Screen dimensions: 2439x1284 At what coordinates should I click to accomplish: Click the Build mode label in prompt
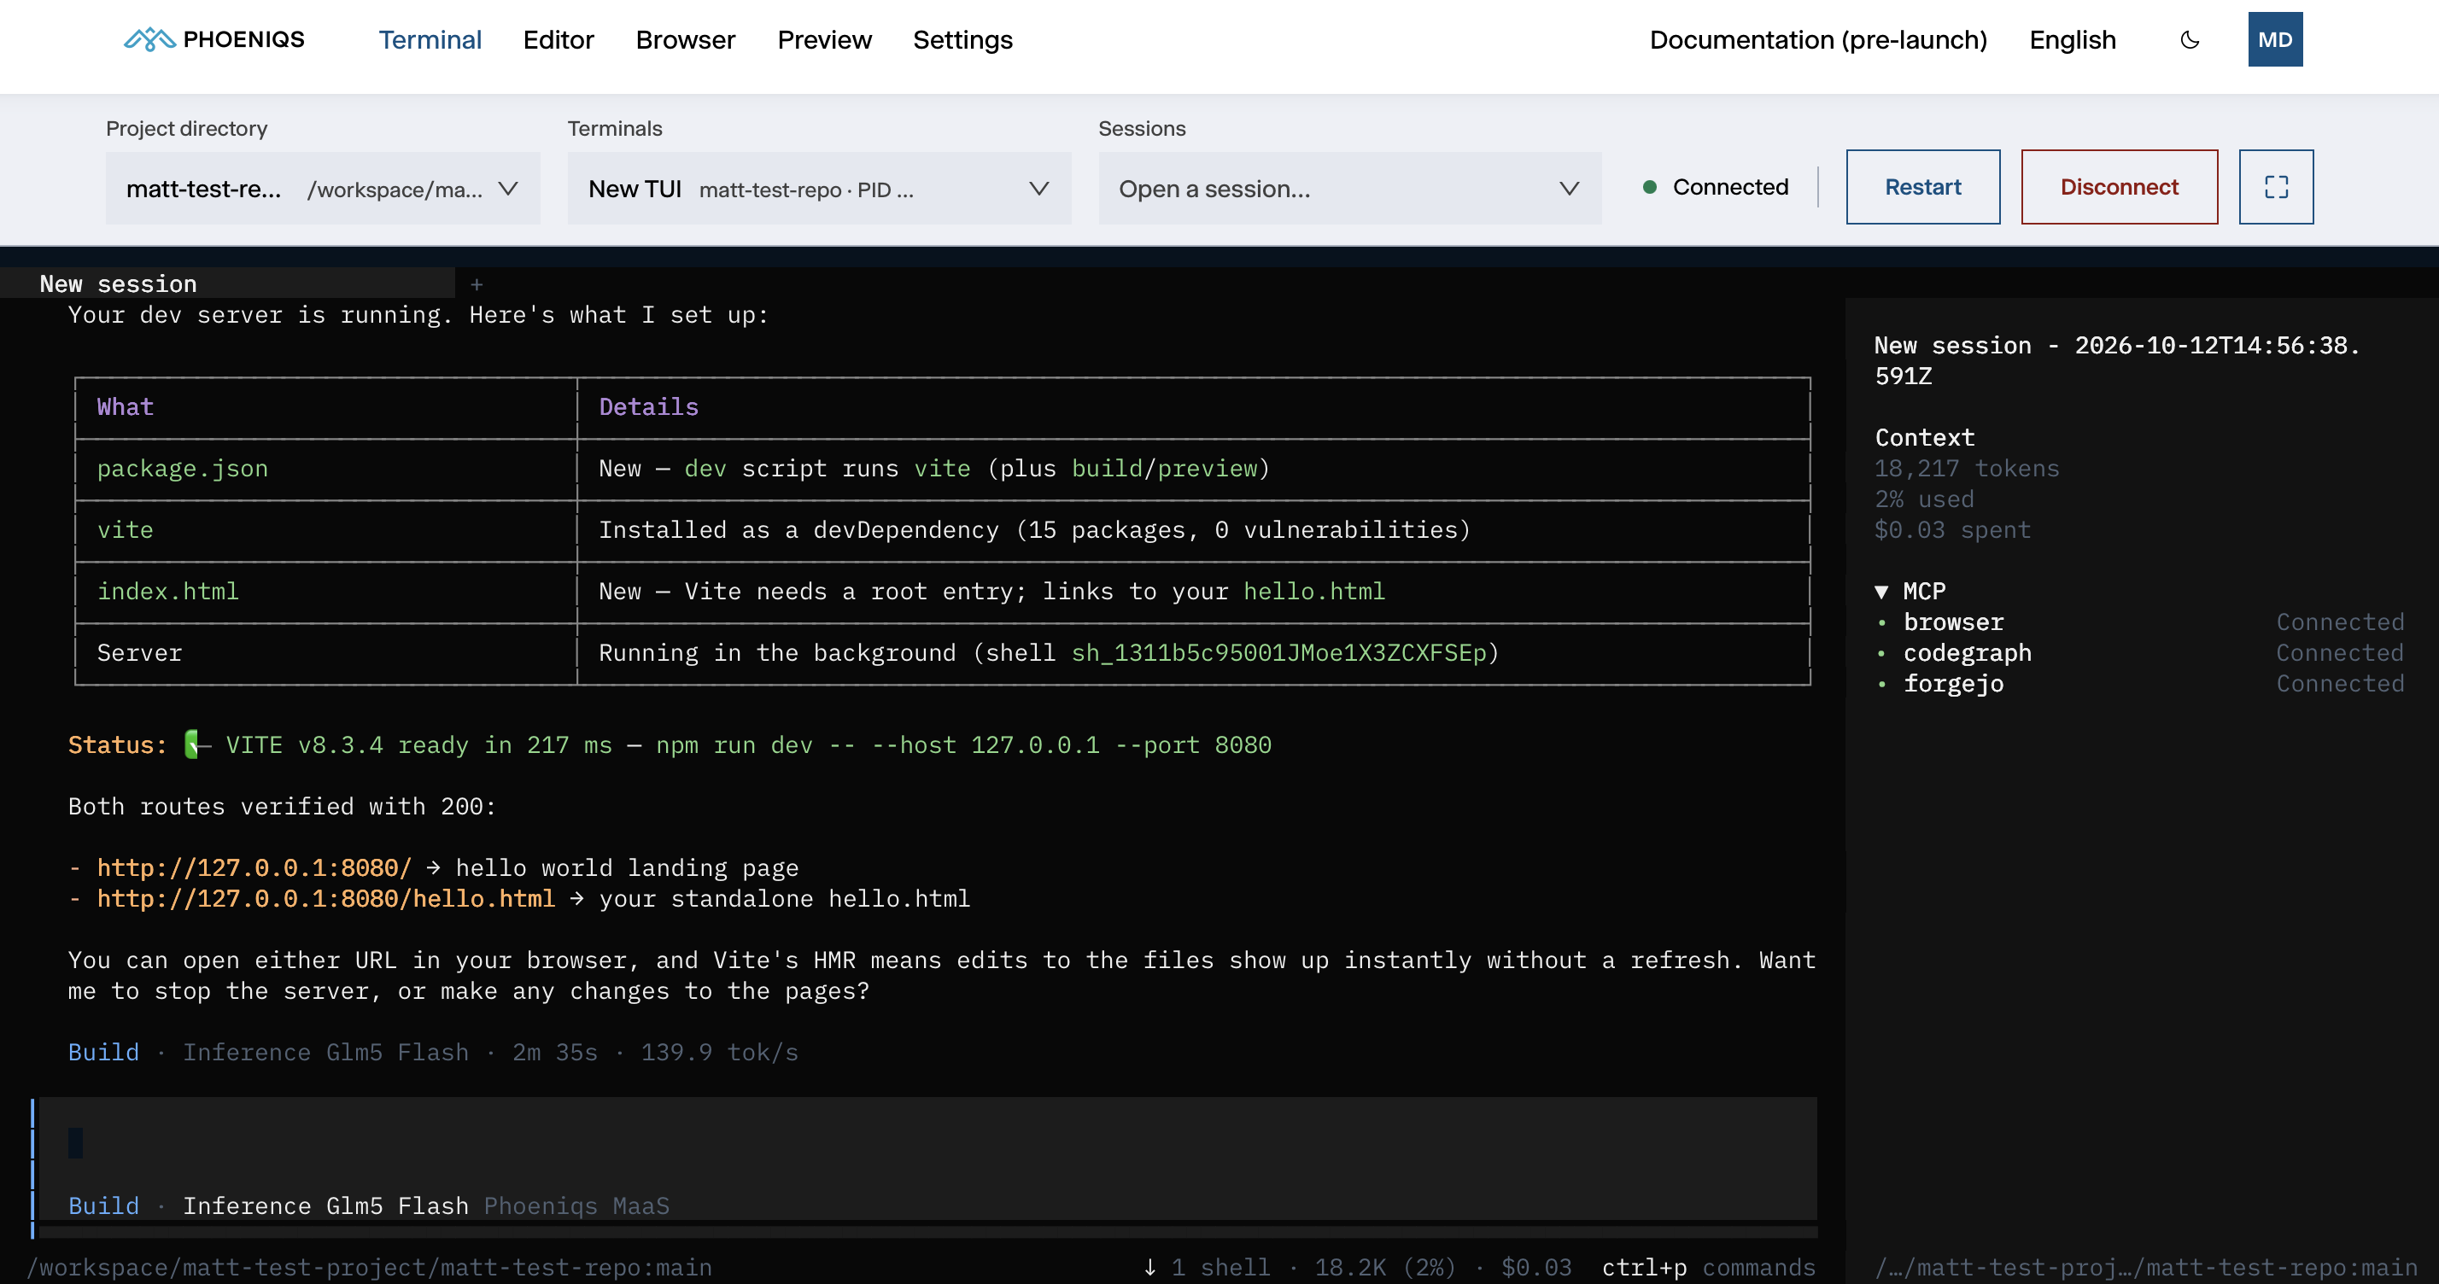click(103, 1205)
